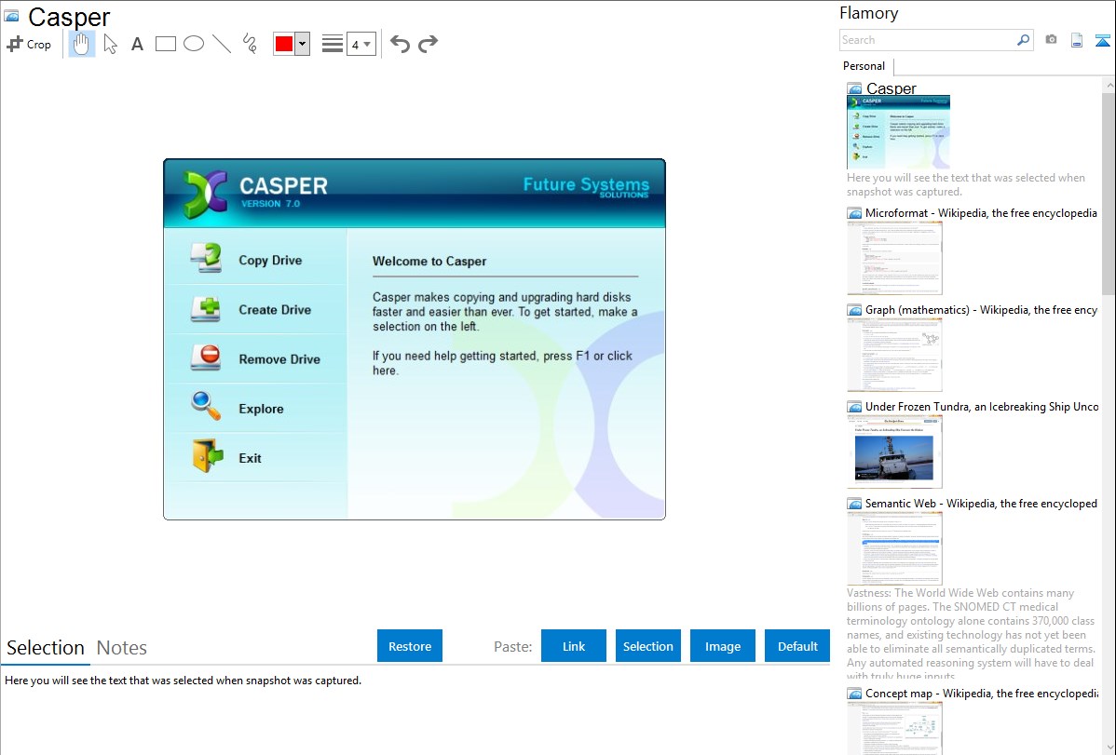Viewport: 1116px width, 755px height.
Task: Click the selection text area below tabs
Action: (415, 710)
